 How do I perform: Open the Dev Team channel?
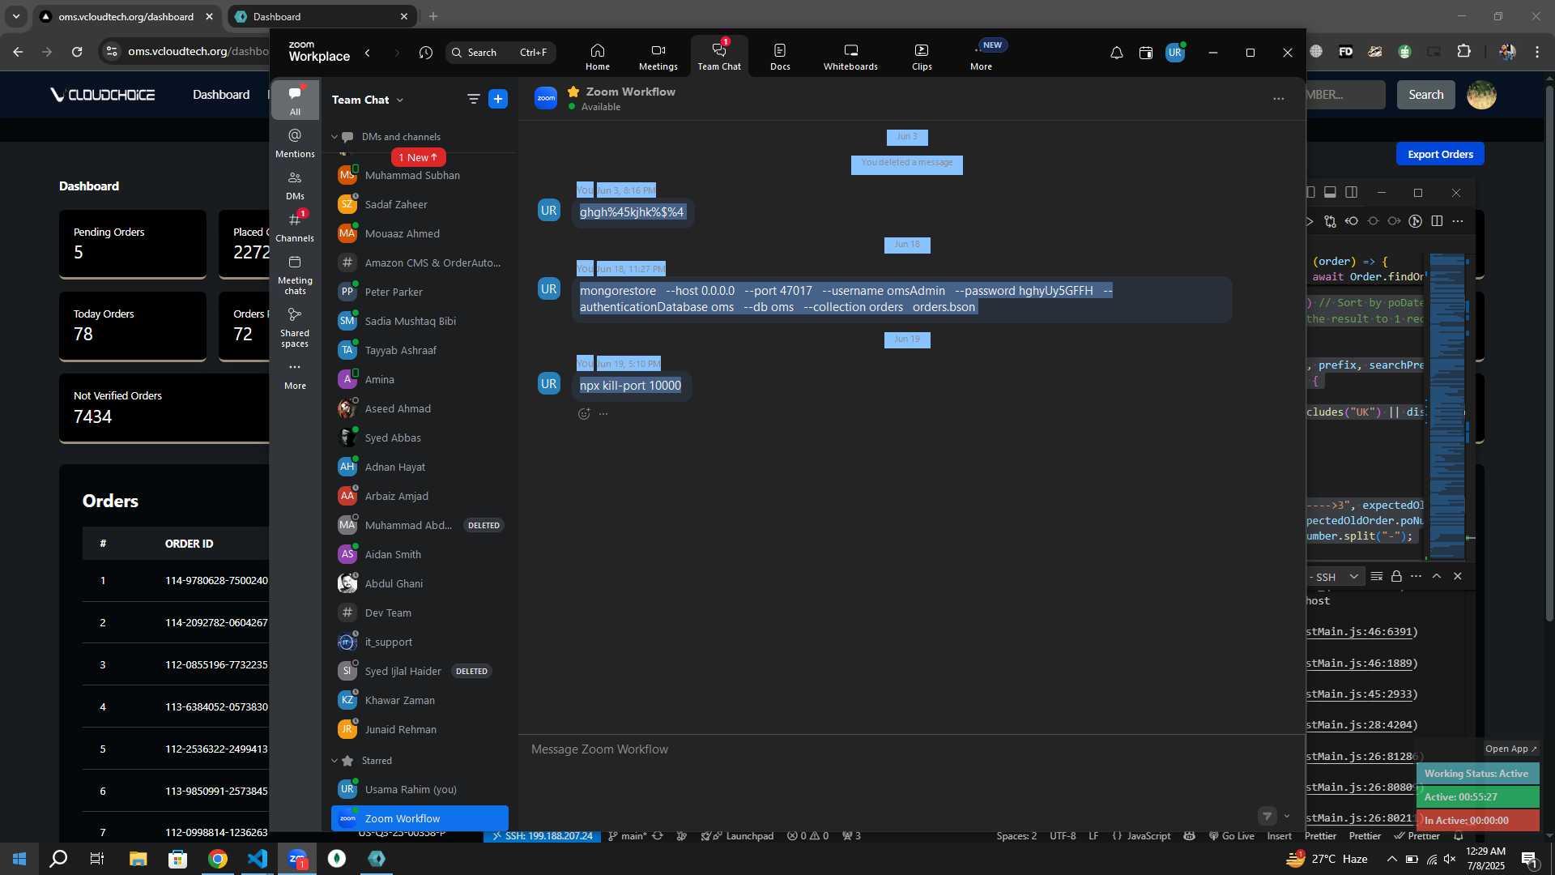pos(420,612)
